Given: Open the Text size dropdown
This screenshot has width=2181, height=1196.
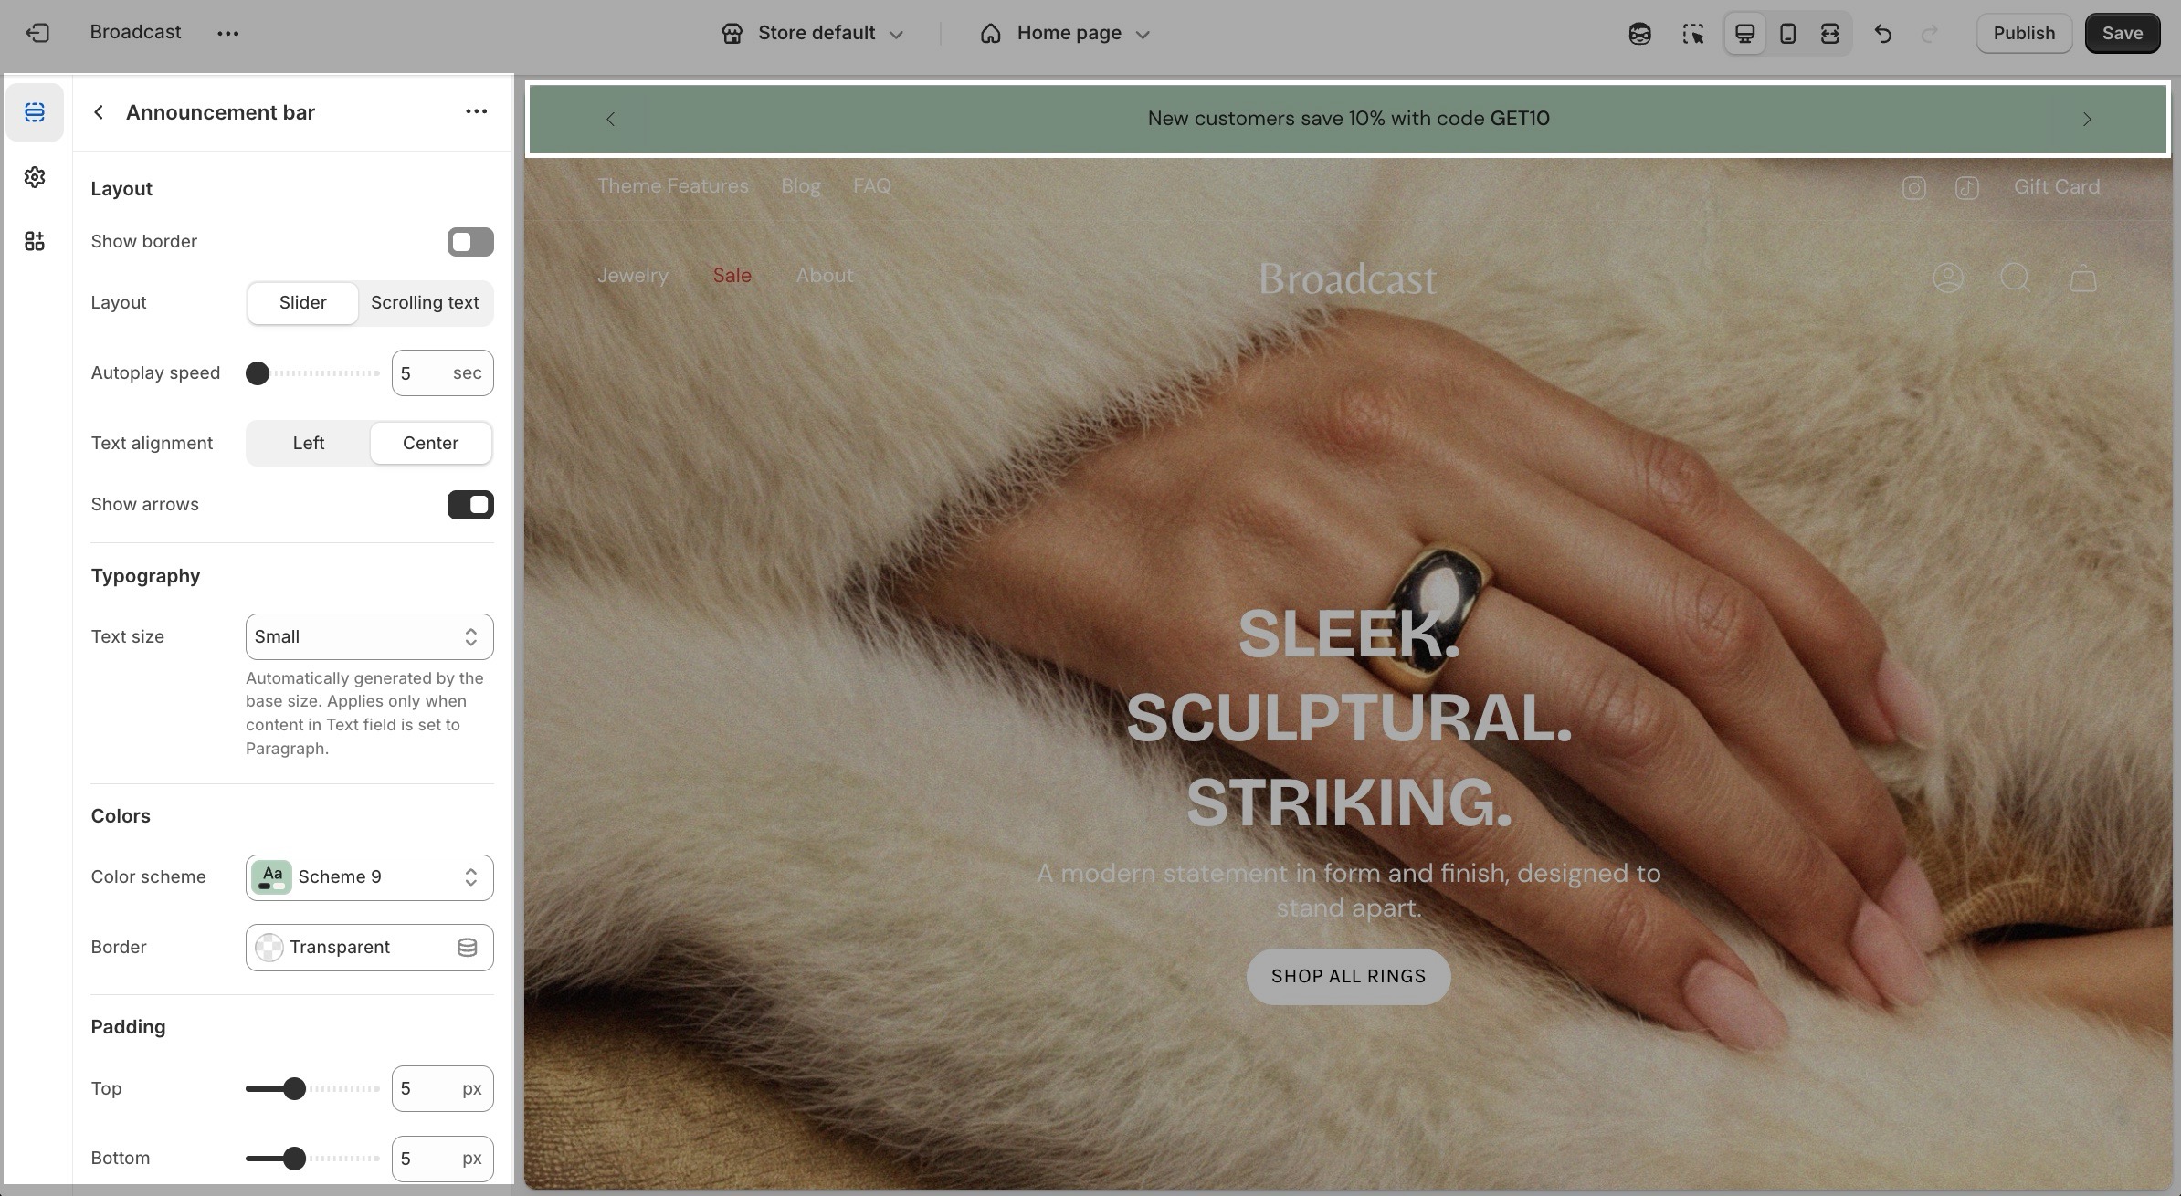Looking at the screenshot, I should 370,637.
